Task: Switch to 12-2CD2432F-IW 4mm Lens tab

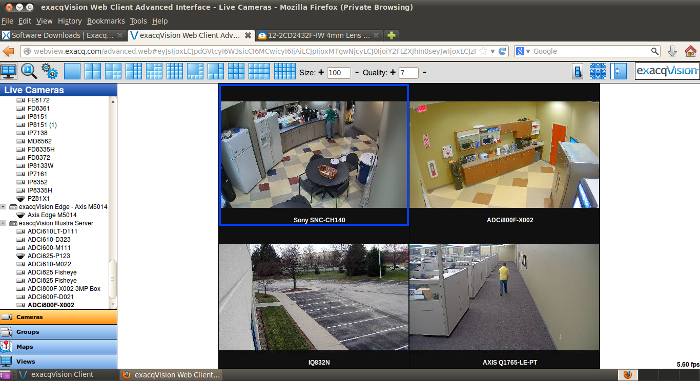Action: pos(319,35)
